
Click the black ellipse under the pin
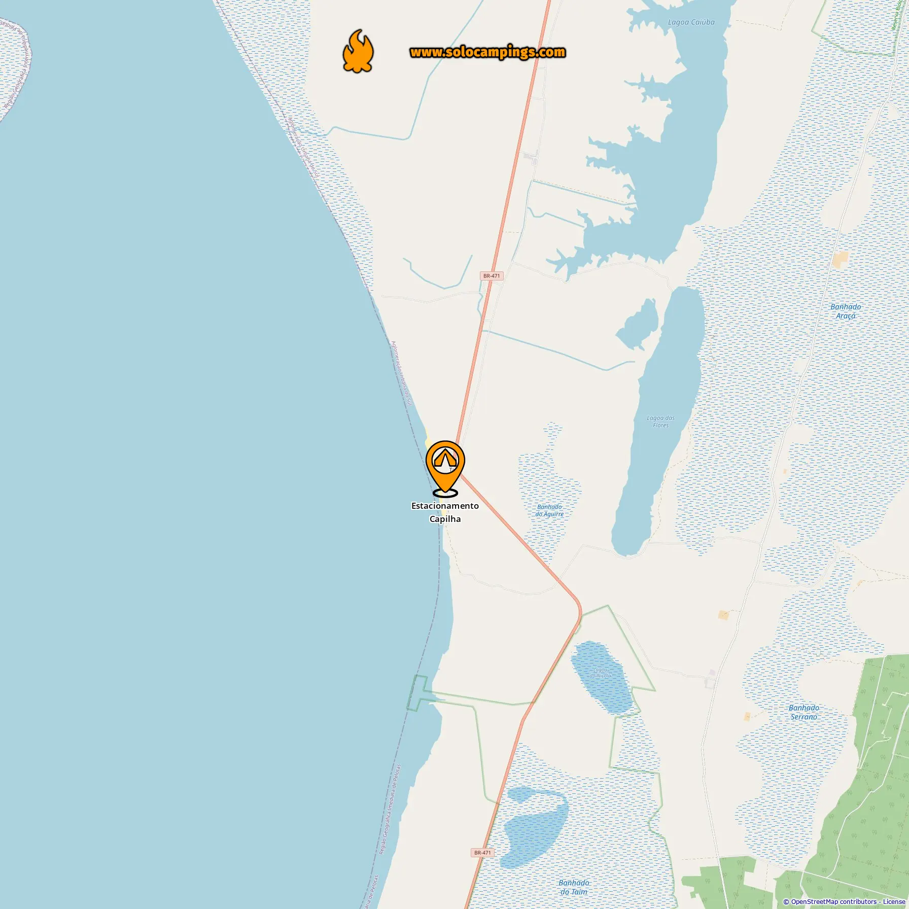[x=445, y=493]
